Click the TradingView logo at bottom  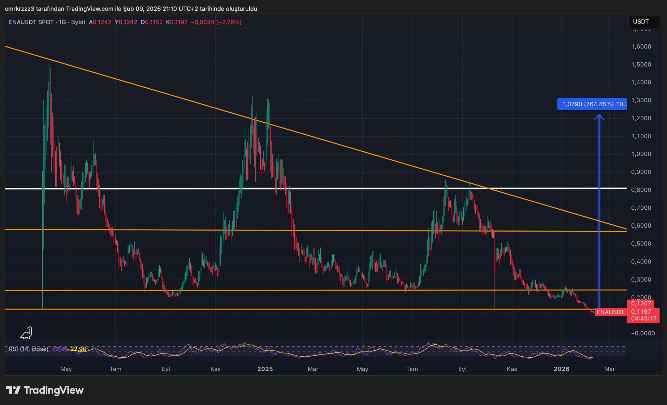(x=45, y=390)
